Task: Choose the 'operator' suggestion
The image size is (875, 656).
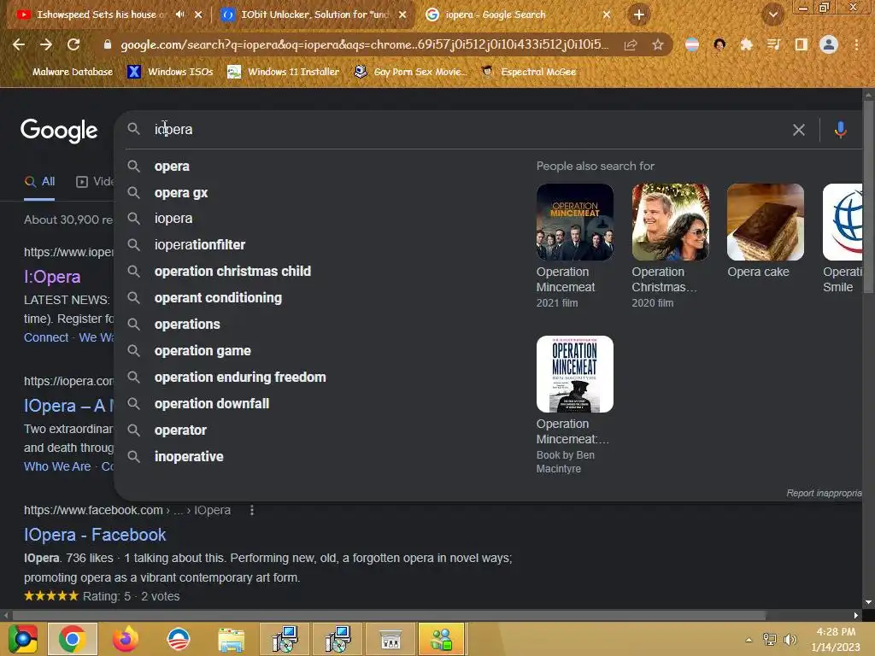Action: [x=180, y=430]
